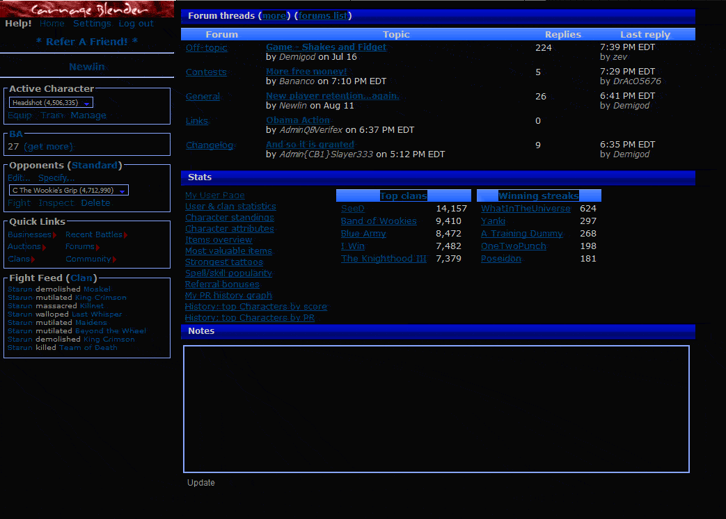Open thread Obama Action

298,120
